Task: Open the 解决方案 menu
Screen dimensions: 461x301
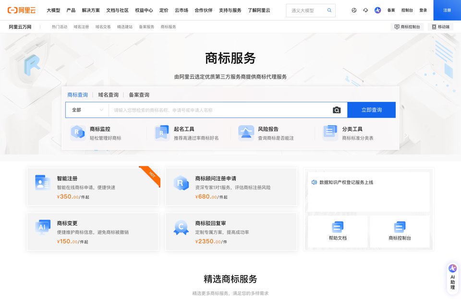Action: coord(91,10)
